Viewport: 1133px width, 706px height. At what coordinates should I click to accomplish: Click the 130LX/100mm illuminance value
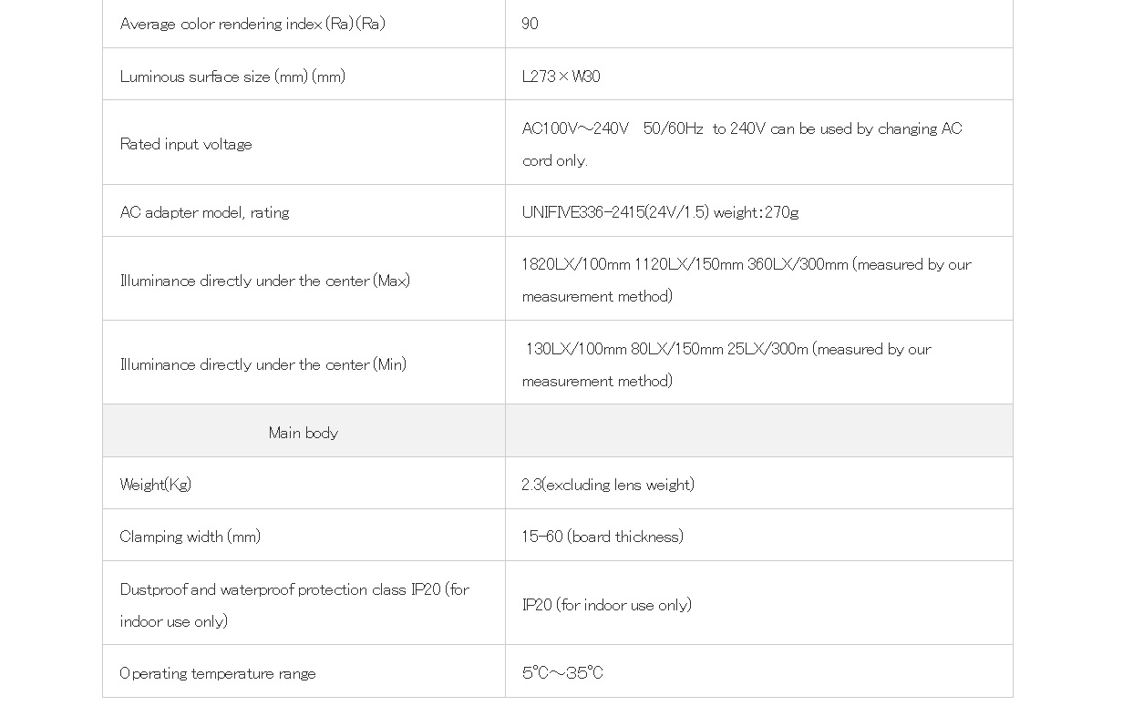point(576,349)
